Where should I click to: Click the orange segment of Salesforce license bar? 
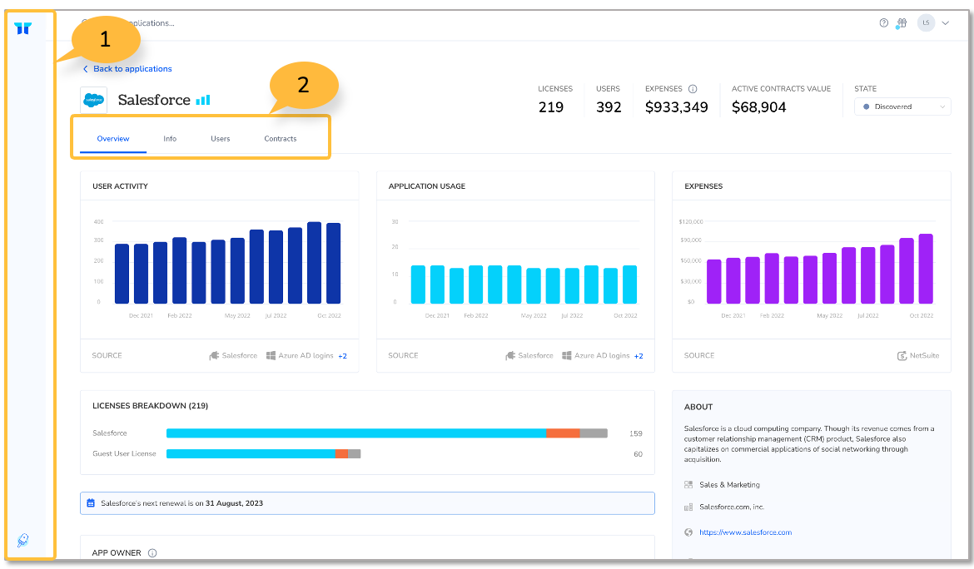click(x=563, y=433)
